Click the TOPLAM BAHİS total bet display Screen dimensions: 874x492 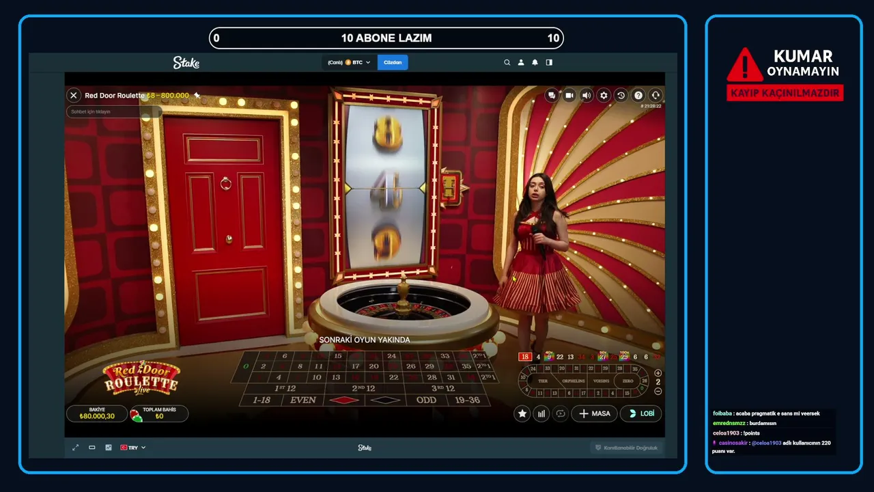(159, 413)
